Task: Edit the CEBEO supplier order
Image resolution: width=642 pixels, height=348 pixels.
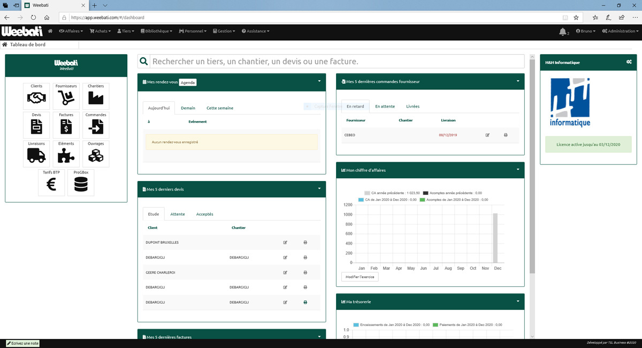Action: click(487, 135)
